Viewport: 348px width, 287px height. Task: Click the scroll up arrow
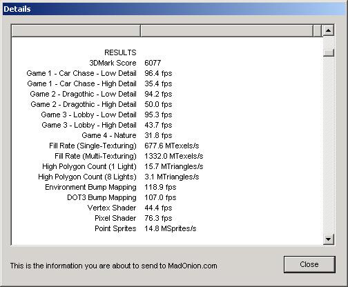coord(329,30)
